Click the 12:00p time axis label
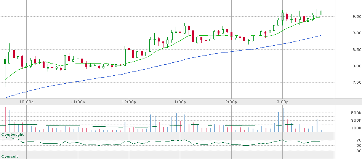362x159 pixels. 129,102
